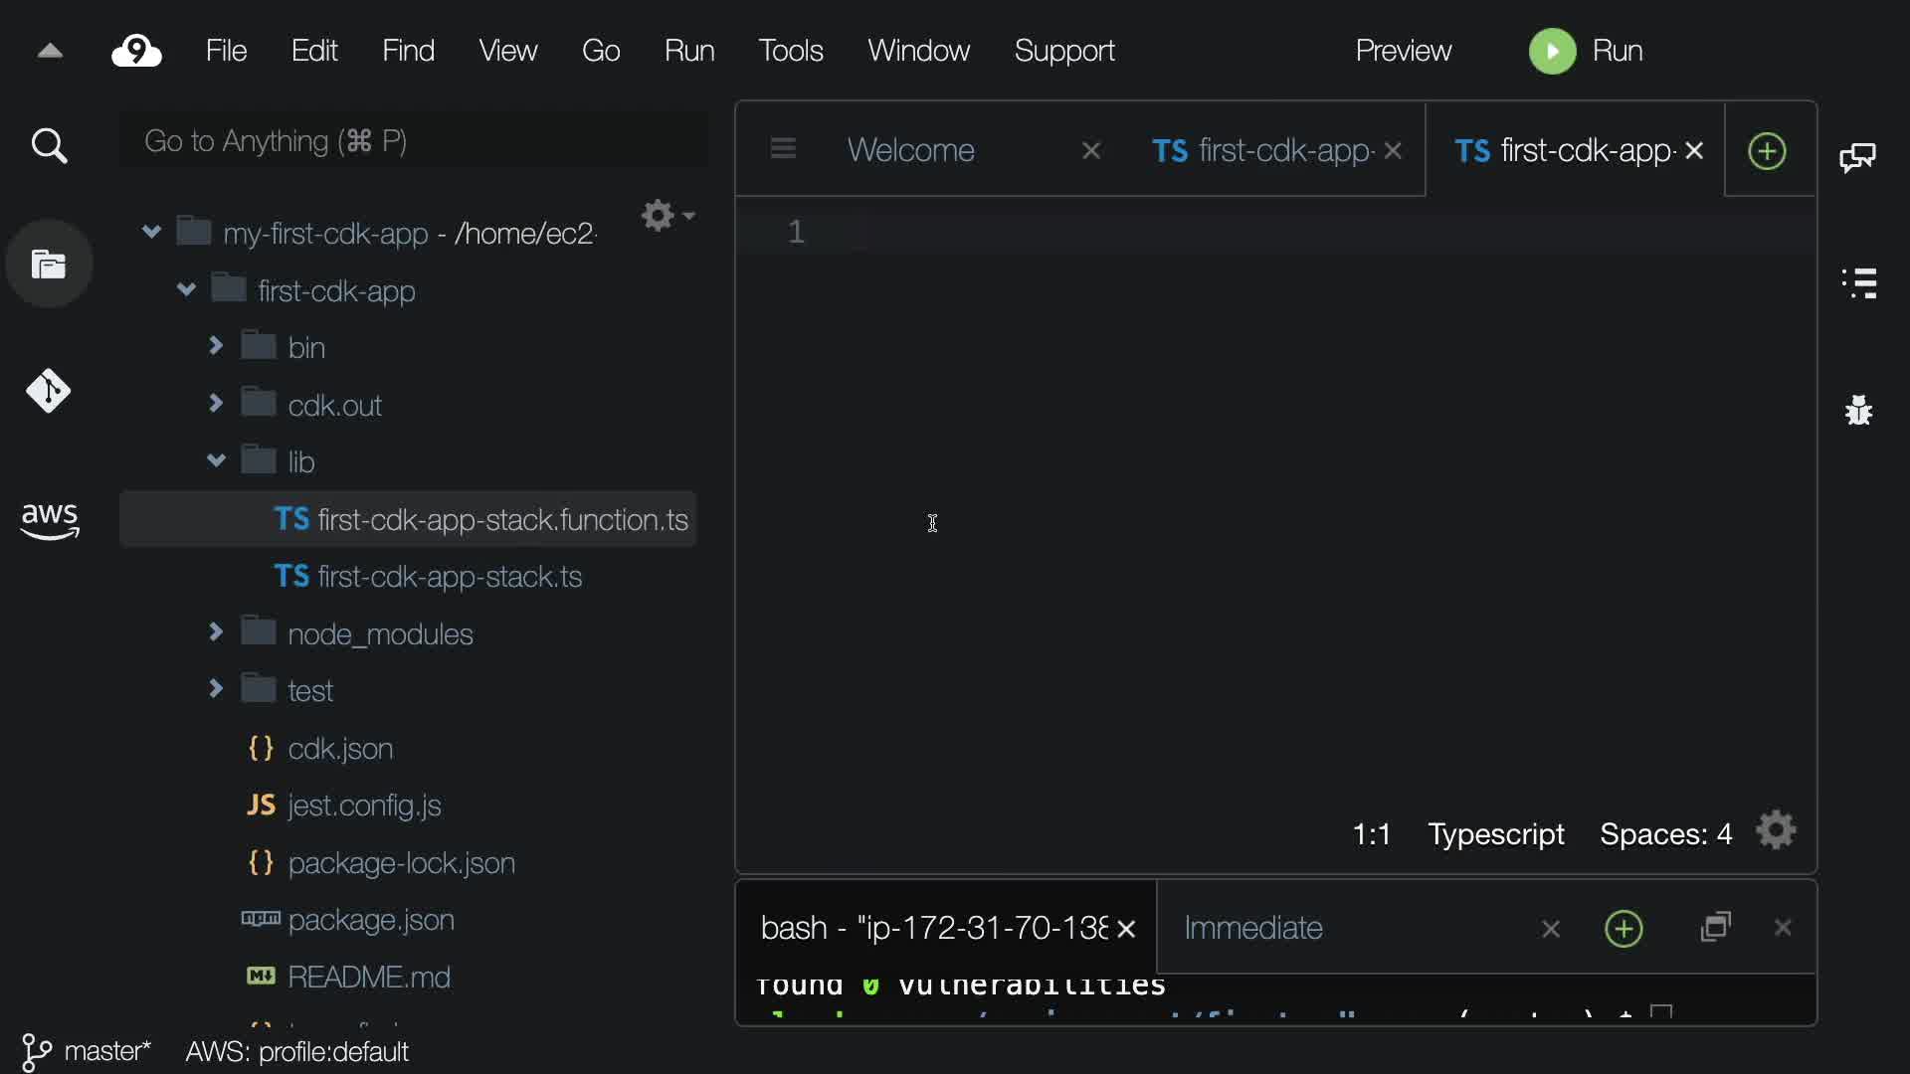1910x1074 pixels.
Task: Click the green Run button
Action: pos(1586,51)
